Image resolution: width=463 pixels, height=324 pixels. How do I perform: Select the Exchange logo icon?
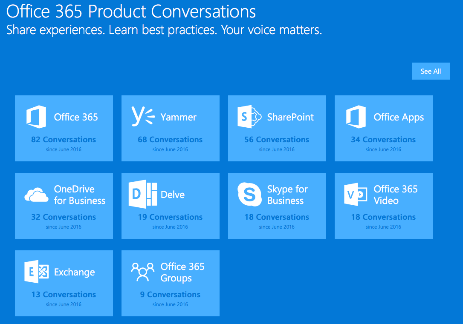36,272
